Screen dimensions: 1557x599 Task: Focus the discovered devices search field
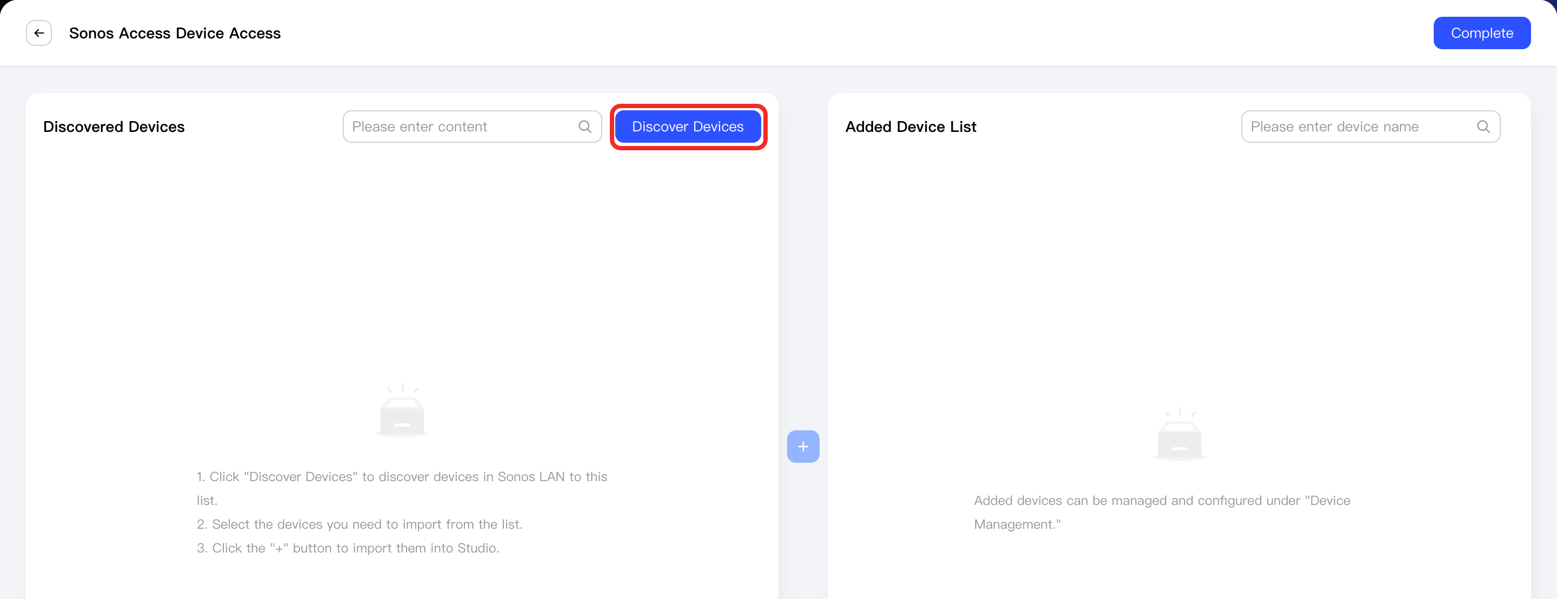click(472, 127)
